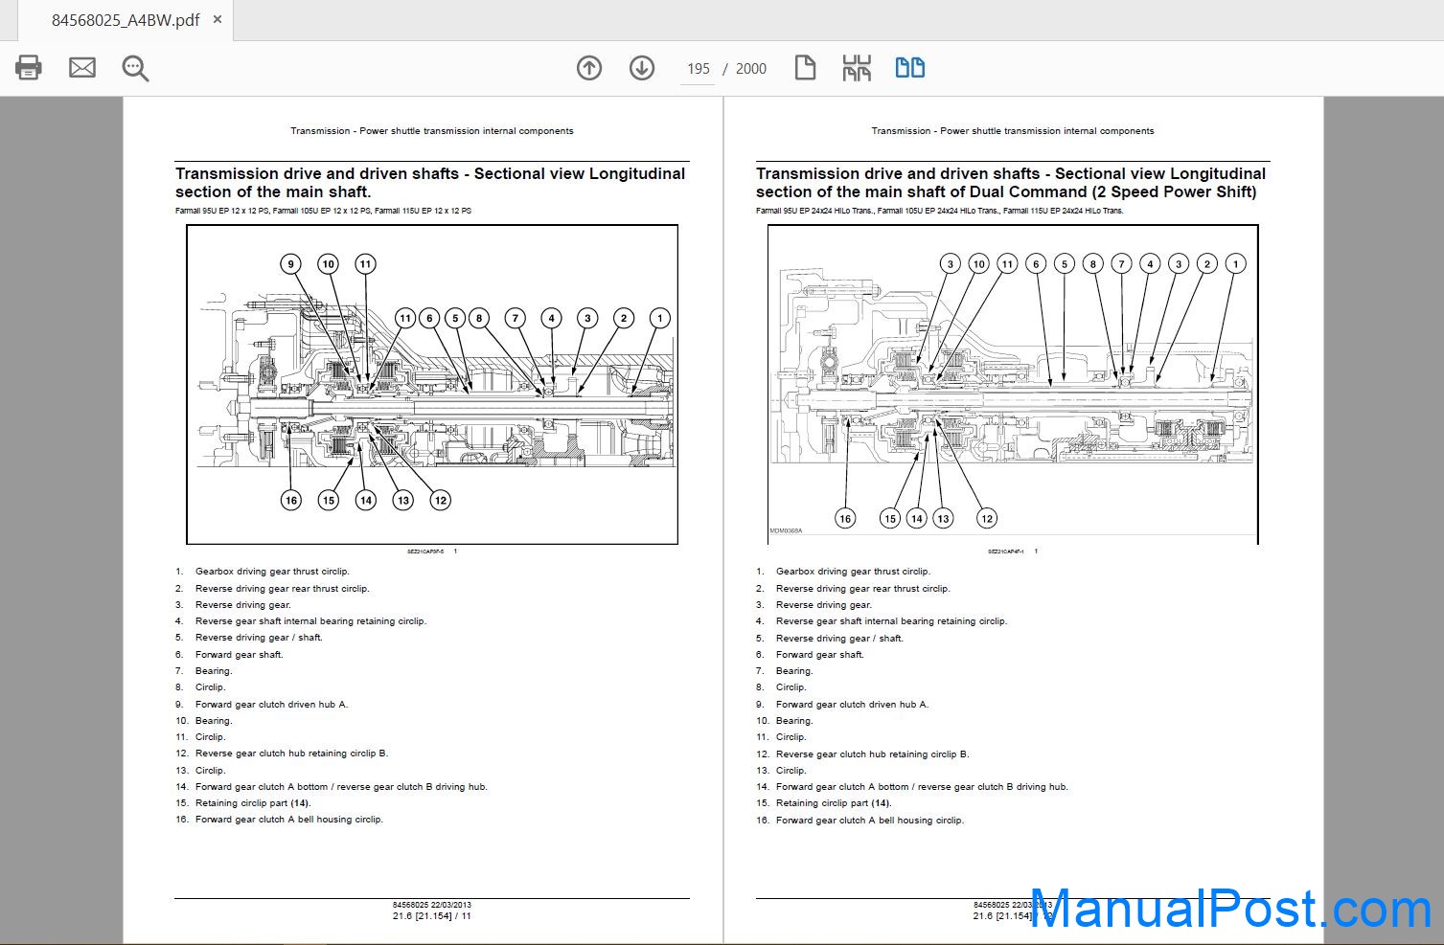Click left page item '6. Forward gear shaft.'
This screenshot has height=945, width=1444.
pyautogui.click(x=229, y=655)
